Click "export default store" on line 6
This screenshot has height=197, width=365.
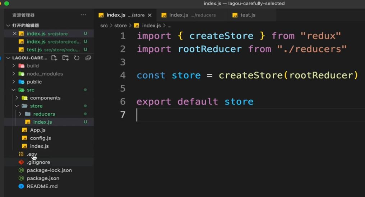[x=195, y=102]
